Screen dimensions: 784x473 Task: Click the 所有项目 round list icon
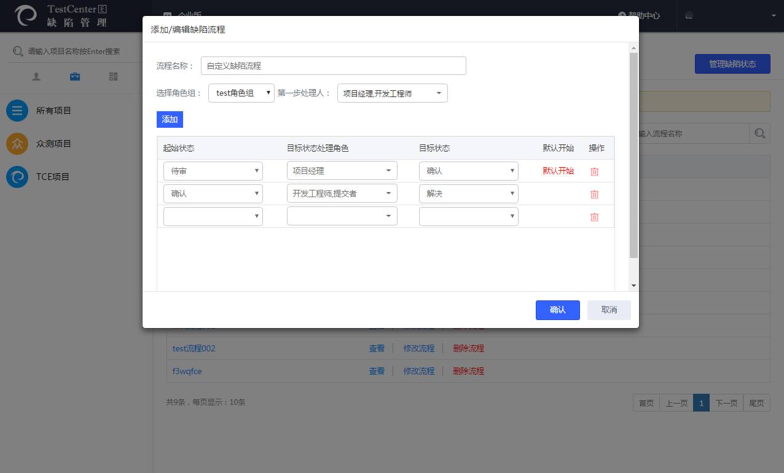pos(17,111)
